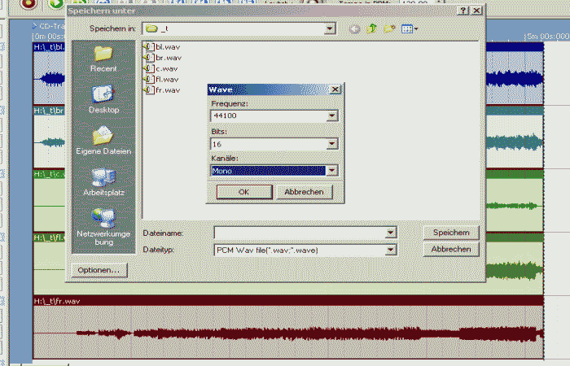570x366 pixels.
Task: Go to Desktop in the sidebar
Action: [103, 98]
